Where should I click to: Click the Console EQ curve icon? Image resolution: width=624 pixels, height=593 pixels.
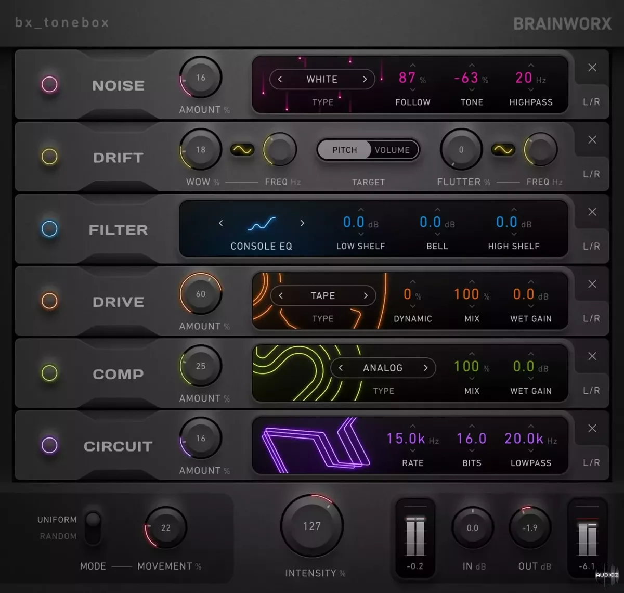(x=262, y=224)
